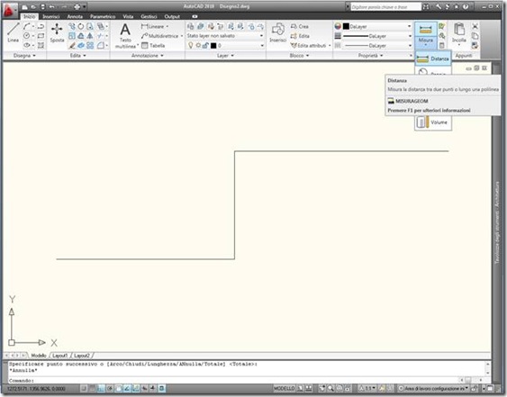Select the Volume measure option
Viewport: 507px width, 397px height.
click(432, 122)
